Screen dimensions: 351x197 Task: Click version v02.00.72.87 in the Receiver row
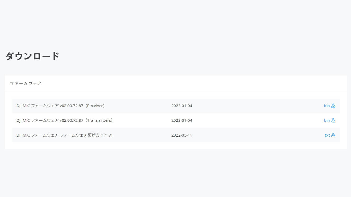71,106
